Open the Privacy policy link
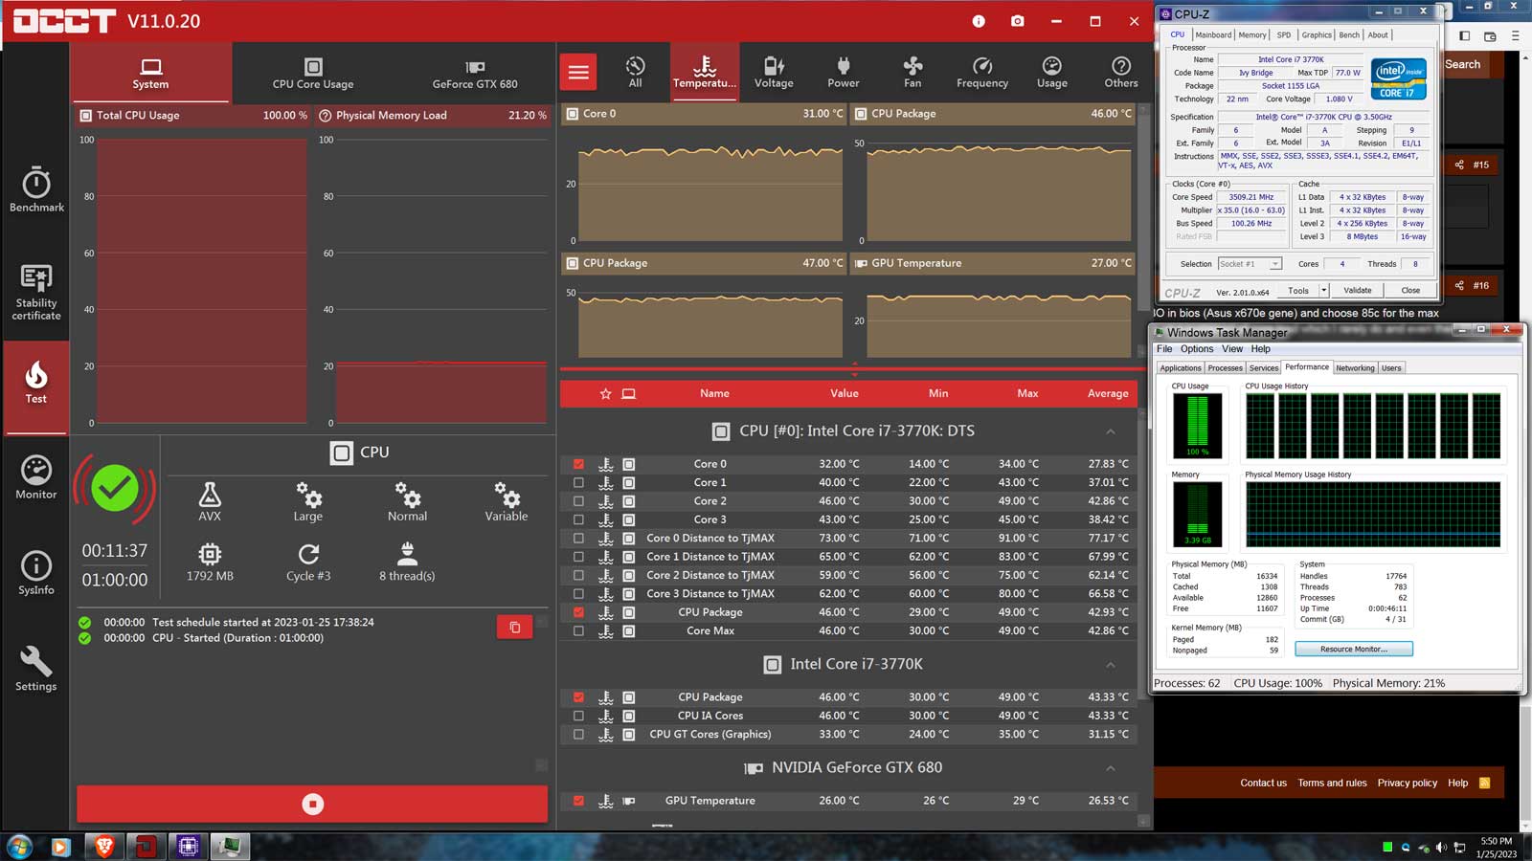This screenshot has height=861, width=1532. 1408,784
